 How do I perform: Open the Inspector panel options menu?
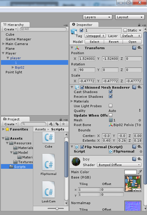click(x=144, y=25)
